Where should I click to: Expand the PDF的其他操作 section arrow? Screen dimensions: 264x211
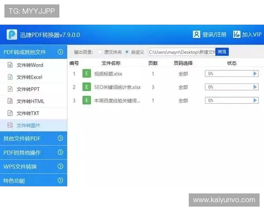coord(60,152)
